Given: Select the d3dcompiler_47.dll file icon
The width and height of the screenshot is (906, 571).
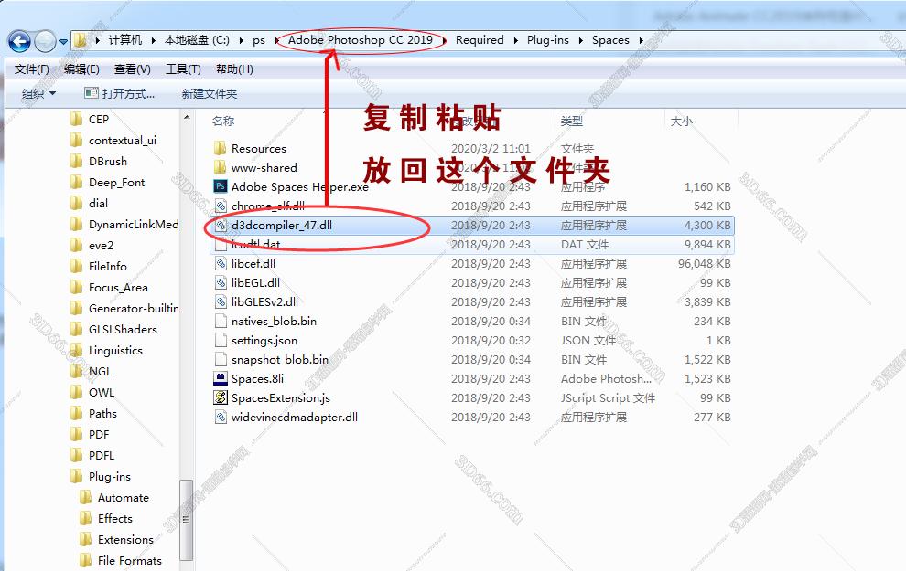Looking at the screenshot, I should point(221,225).
